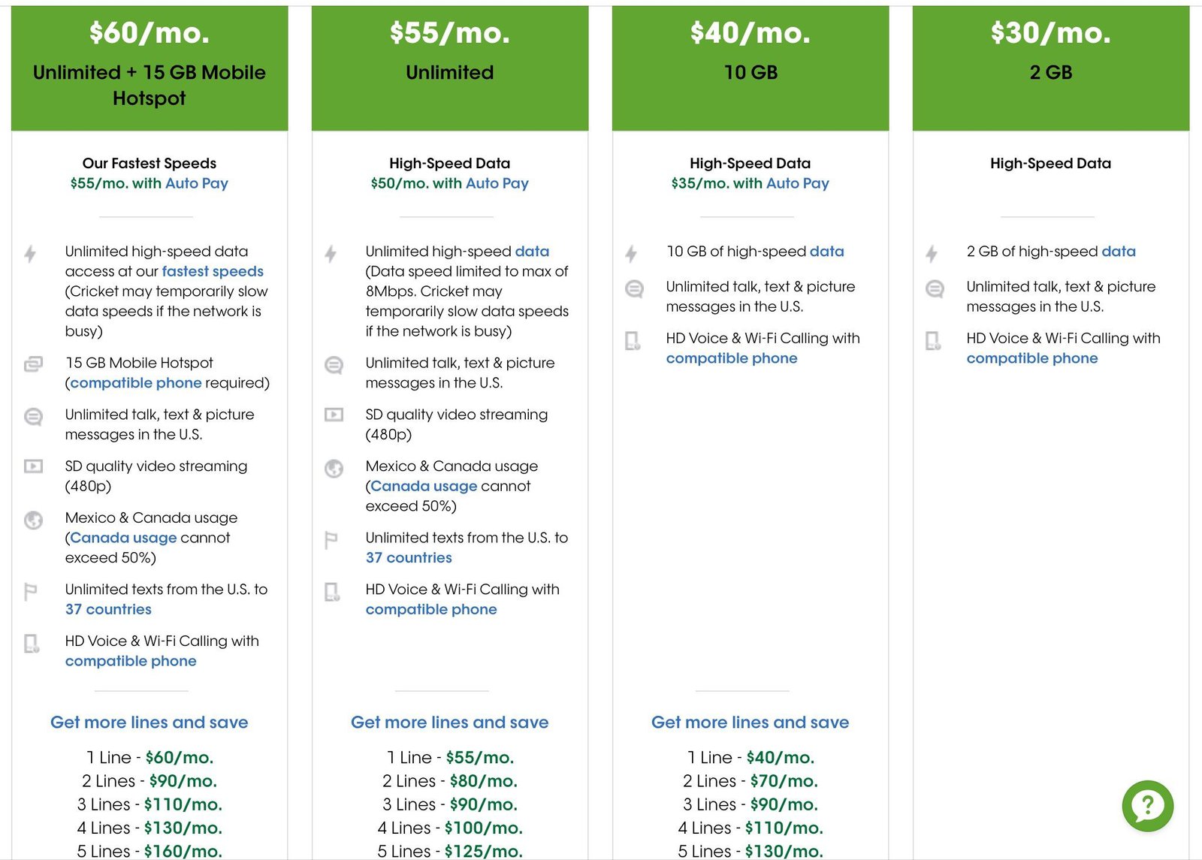
Task: Click globe icon in $55/mo. plan
Action: pos(334,469)
